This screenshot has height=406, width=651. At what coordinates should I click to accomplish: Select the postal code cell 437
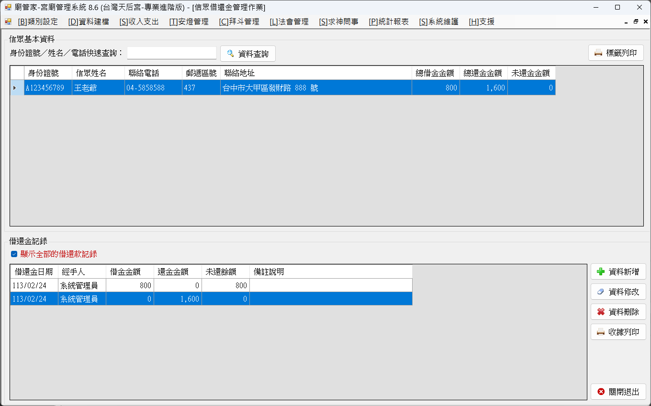pyautogui.click(x=201, y=88)
